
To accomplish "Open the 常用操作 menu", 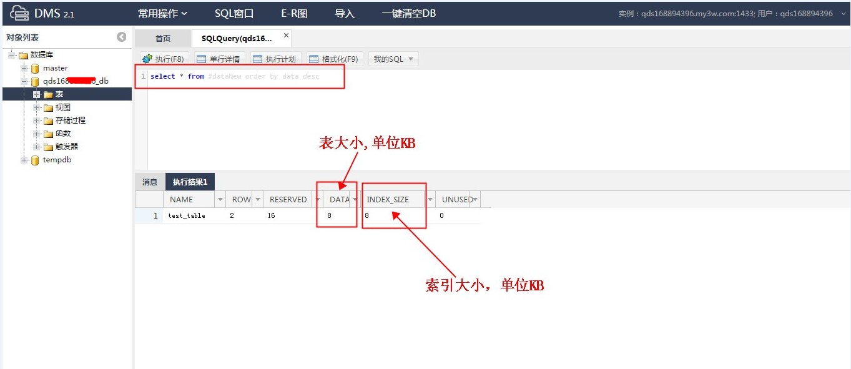I will (x=162, y=13).
